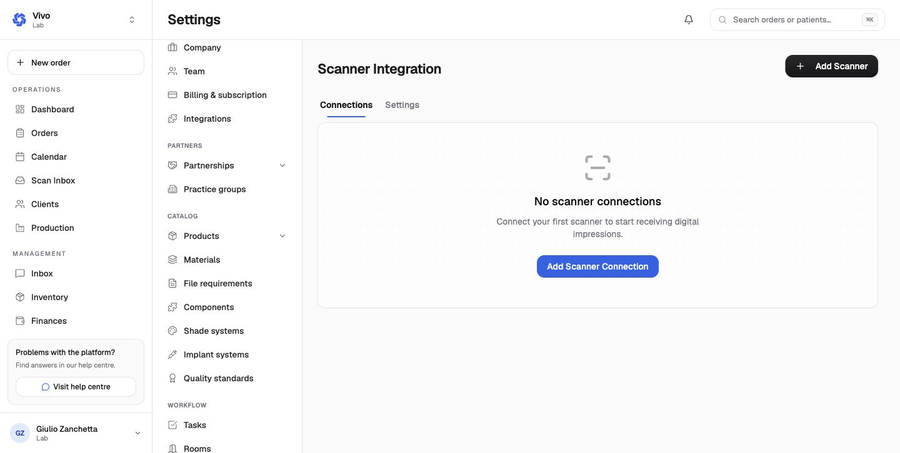Open the Rooms settings item
The height and width of the screenshot is (453, 900).
[227, 449]
